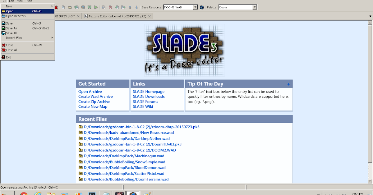Viewport: 373px width, 195px height.
Task: Open recent file BloodDemon.wad
Action: 125,168
